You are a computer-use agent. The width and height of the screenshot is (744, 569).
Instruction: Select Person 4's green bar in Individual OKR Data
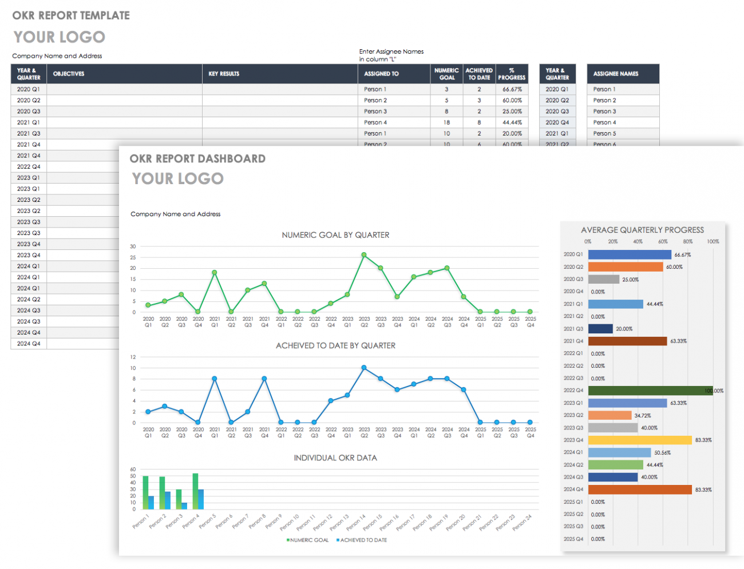click(195, 491)
